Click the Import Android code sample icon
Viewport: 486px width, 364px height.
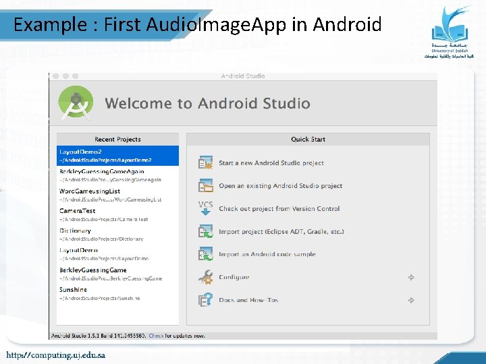point(205,254)
